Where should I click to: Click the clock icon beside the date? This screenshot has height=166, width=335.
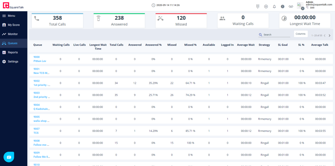point(153,5)
